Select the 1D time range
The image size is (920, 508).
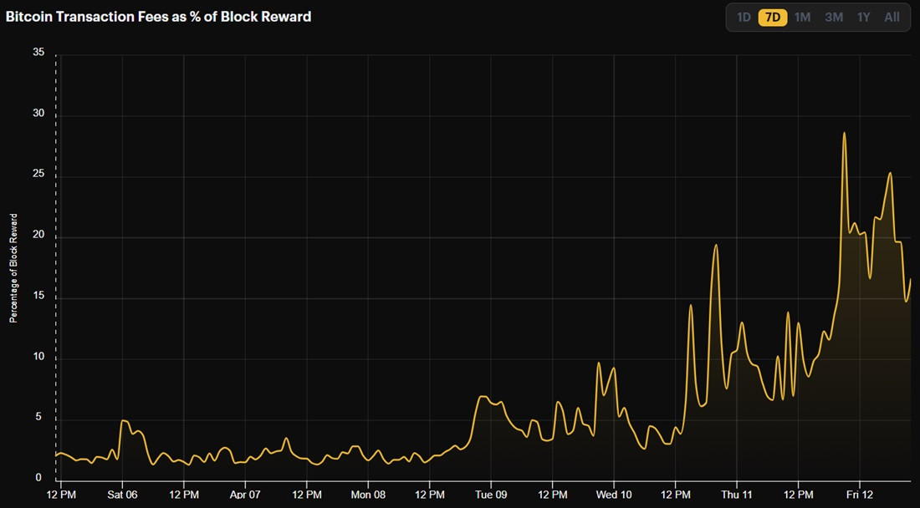point(744,17)
